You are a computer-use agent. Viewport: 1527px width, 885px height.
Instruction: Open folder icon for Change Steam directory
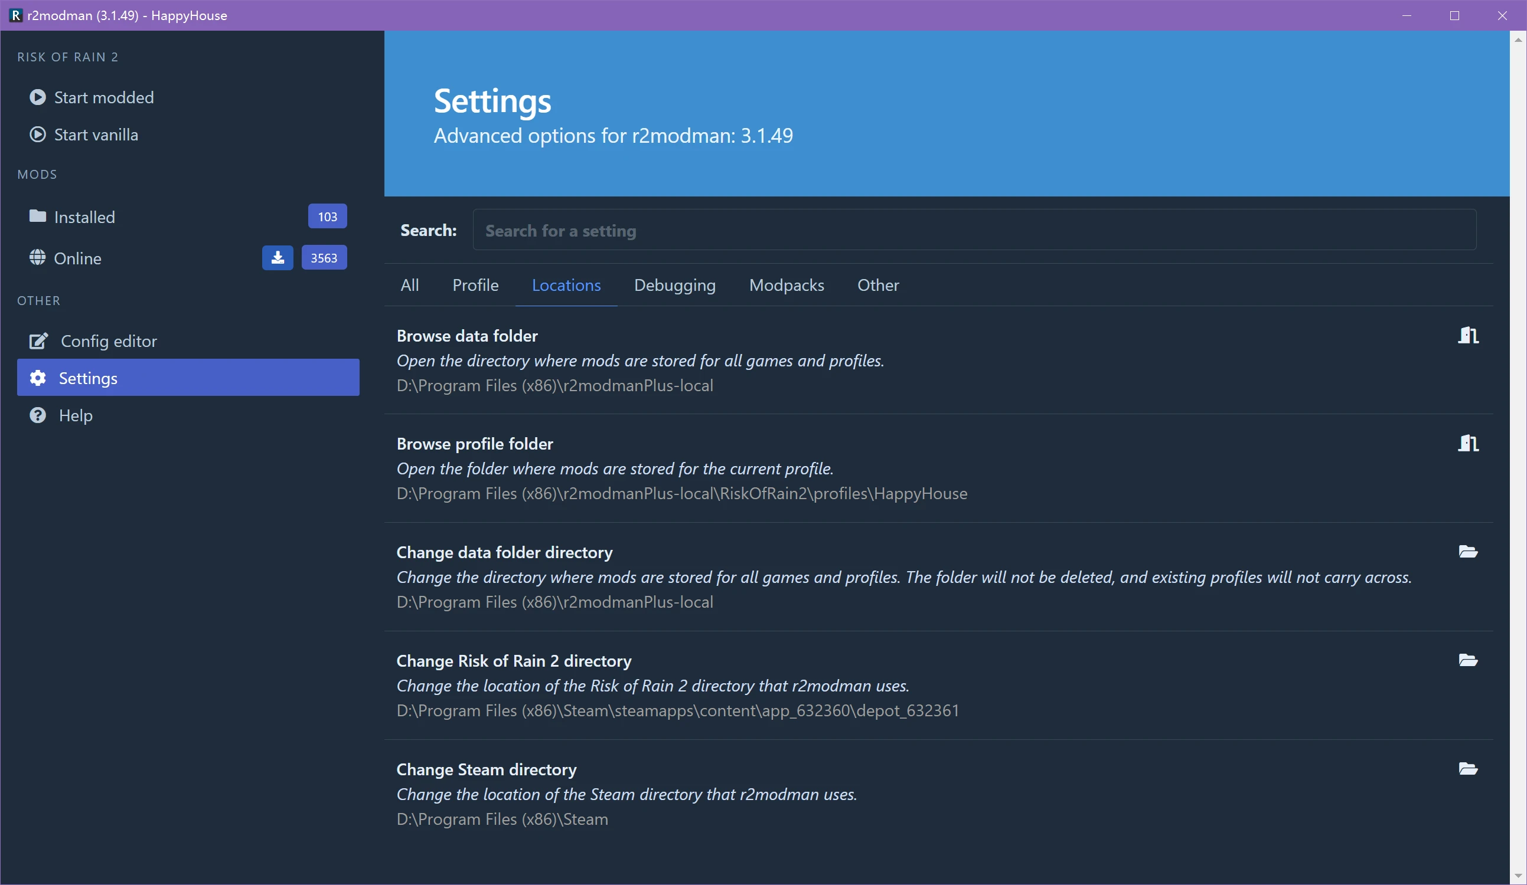click(x=1467, y=769)
